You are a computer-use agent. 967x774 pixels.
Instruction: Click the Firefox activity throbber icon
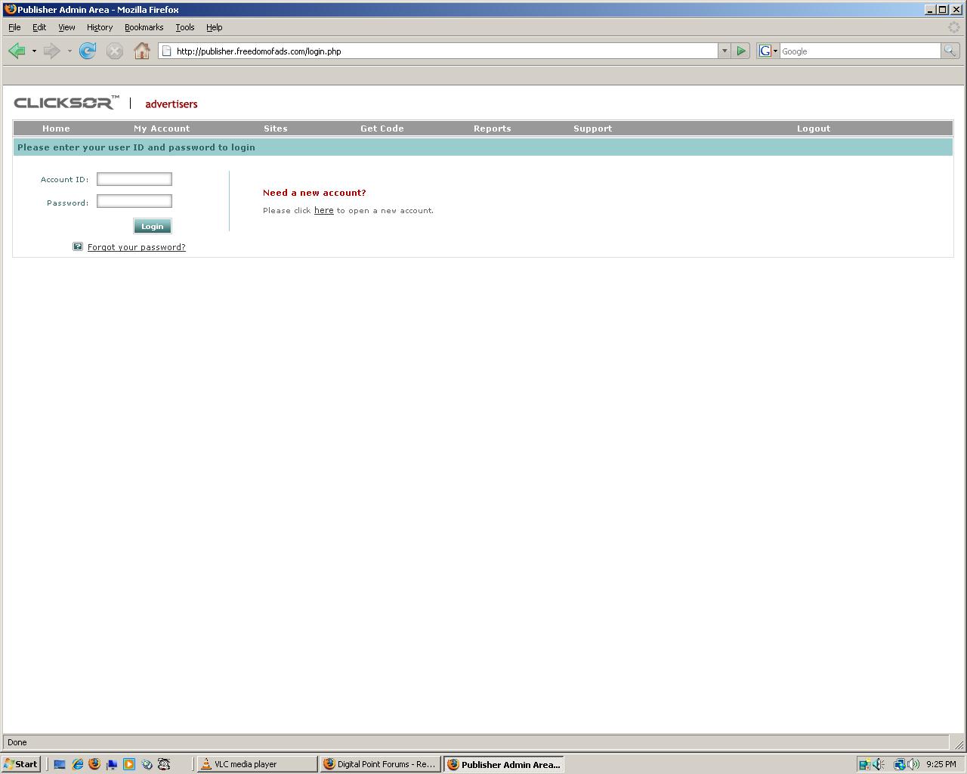(x=954, y=27)
